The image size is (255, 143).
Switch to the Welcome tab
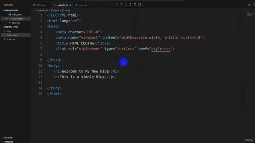(41, 5)
